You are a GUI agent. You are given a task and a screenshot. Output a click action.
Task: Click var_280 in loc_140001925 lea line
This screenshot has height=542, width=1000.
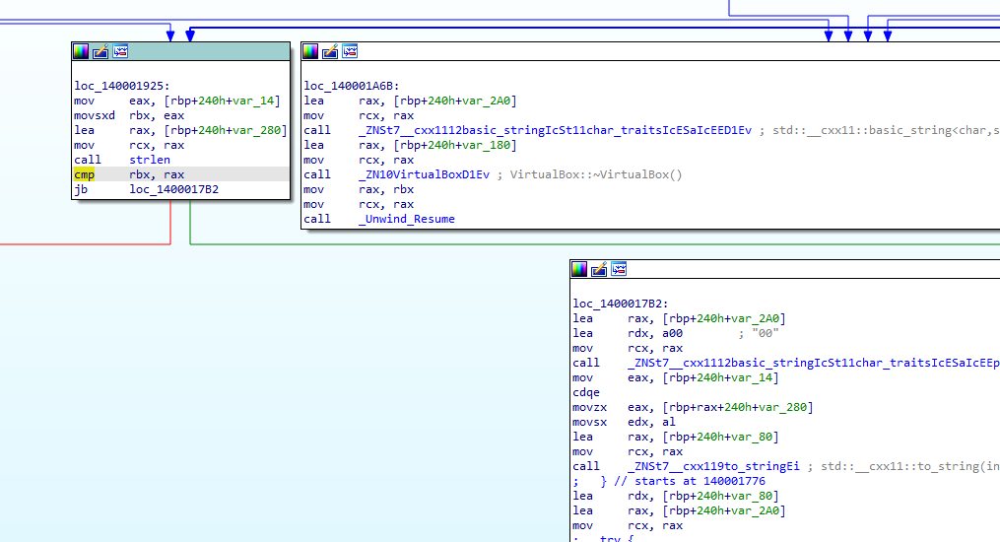point(258,131)
